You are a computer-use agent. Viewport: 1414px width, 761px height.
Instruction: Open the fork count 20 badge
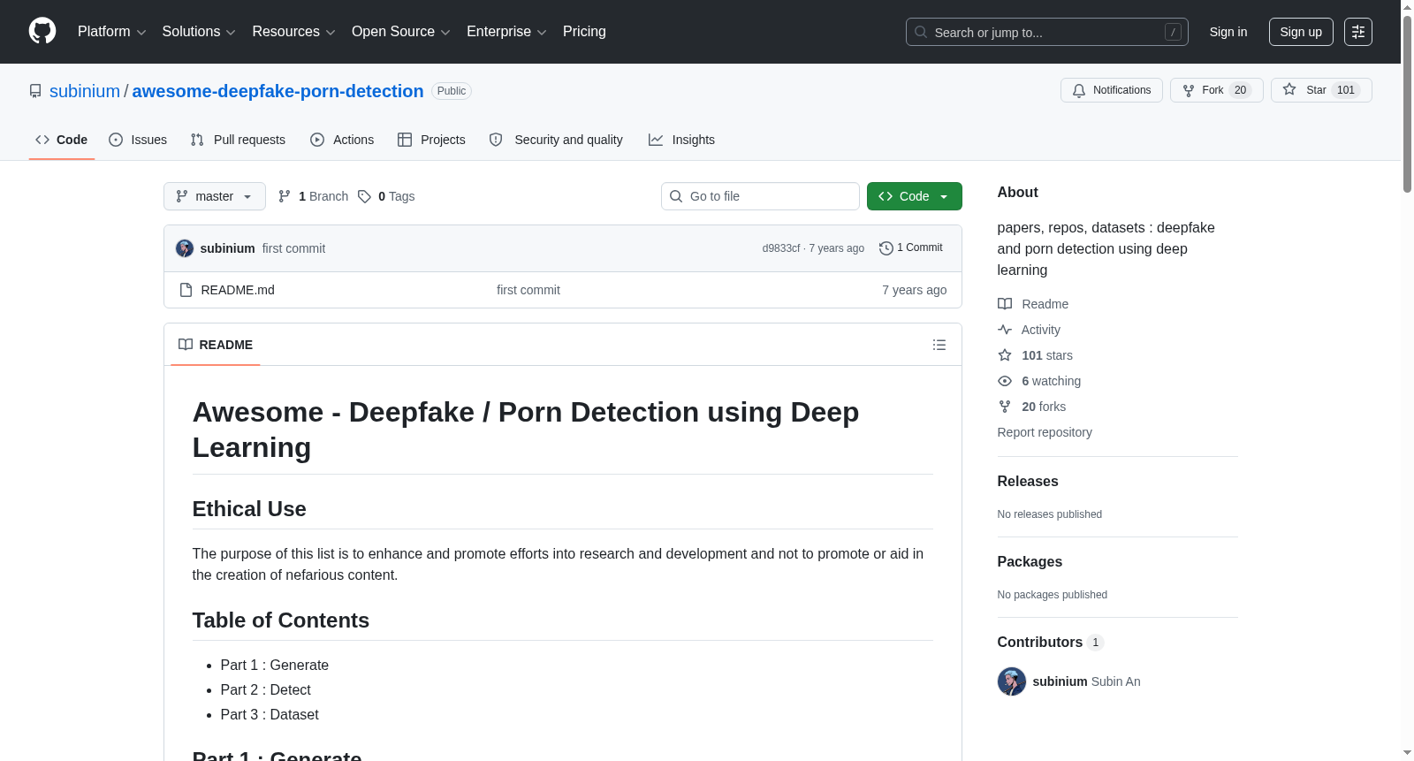(x=1241, y=90)
